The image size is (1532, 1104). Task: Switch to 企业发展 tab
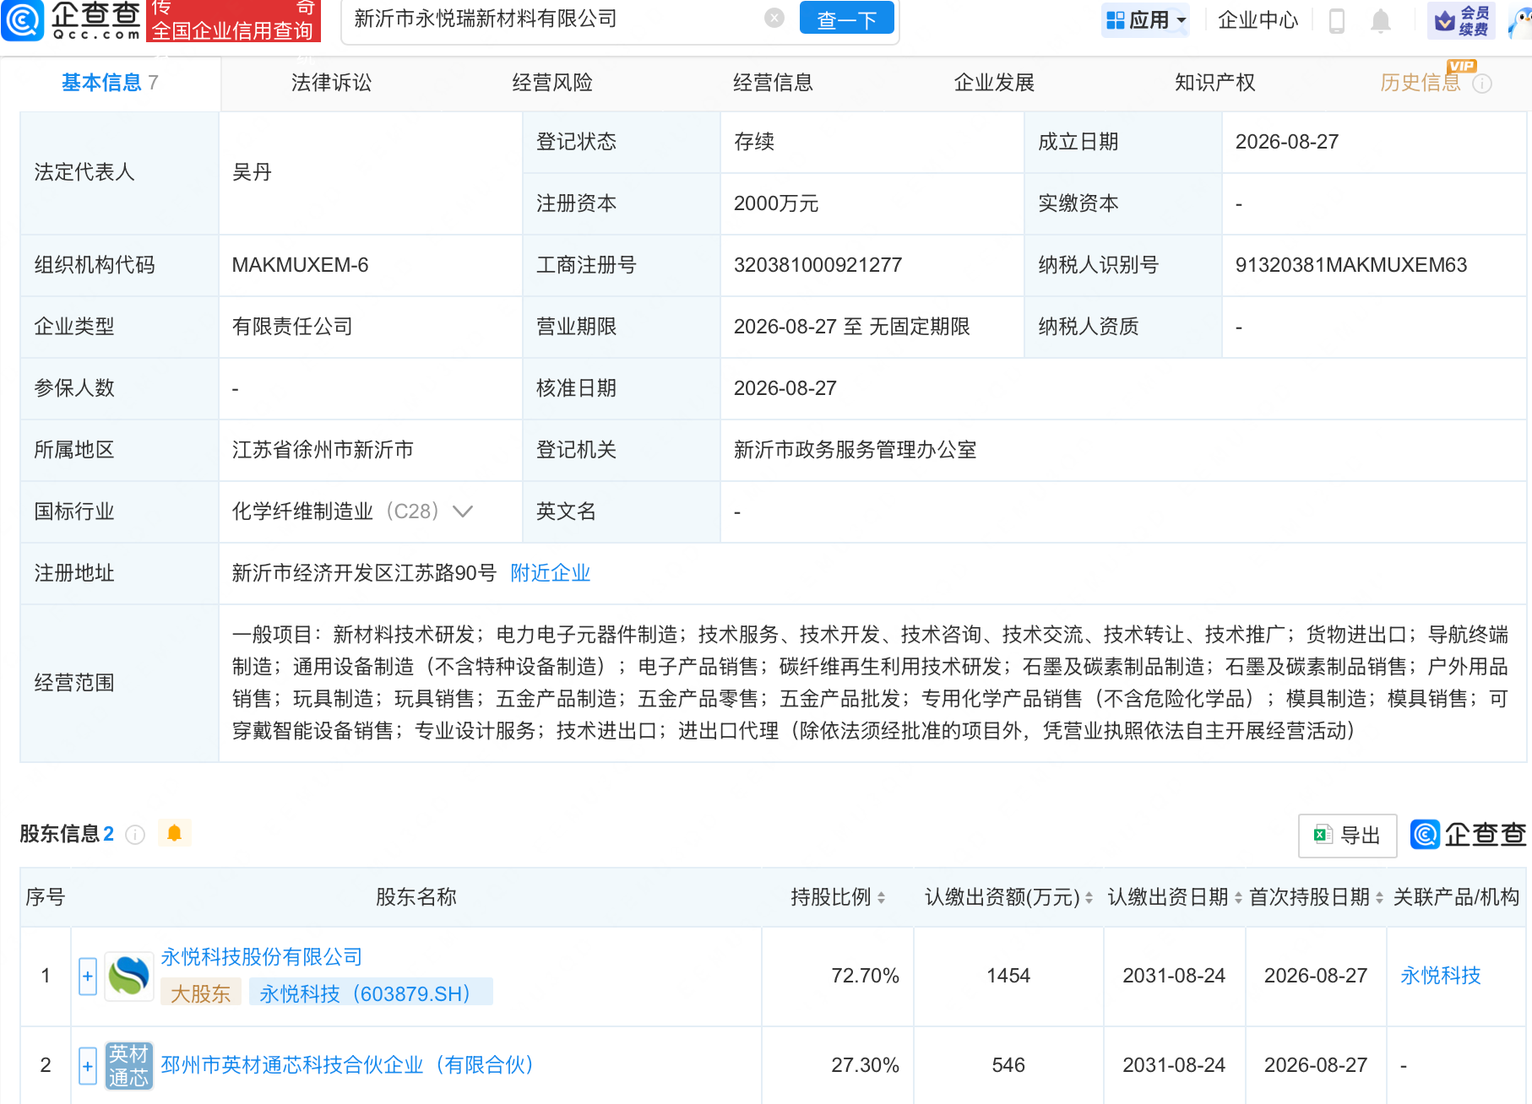(x=994, y=83)
